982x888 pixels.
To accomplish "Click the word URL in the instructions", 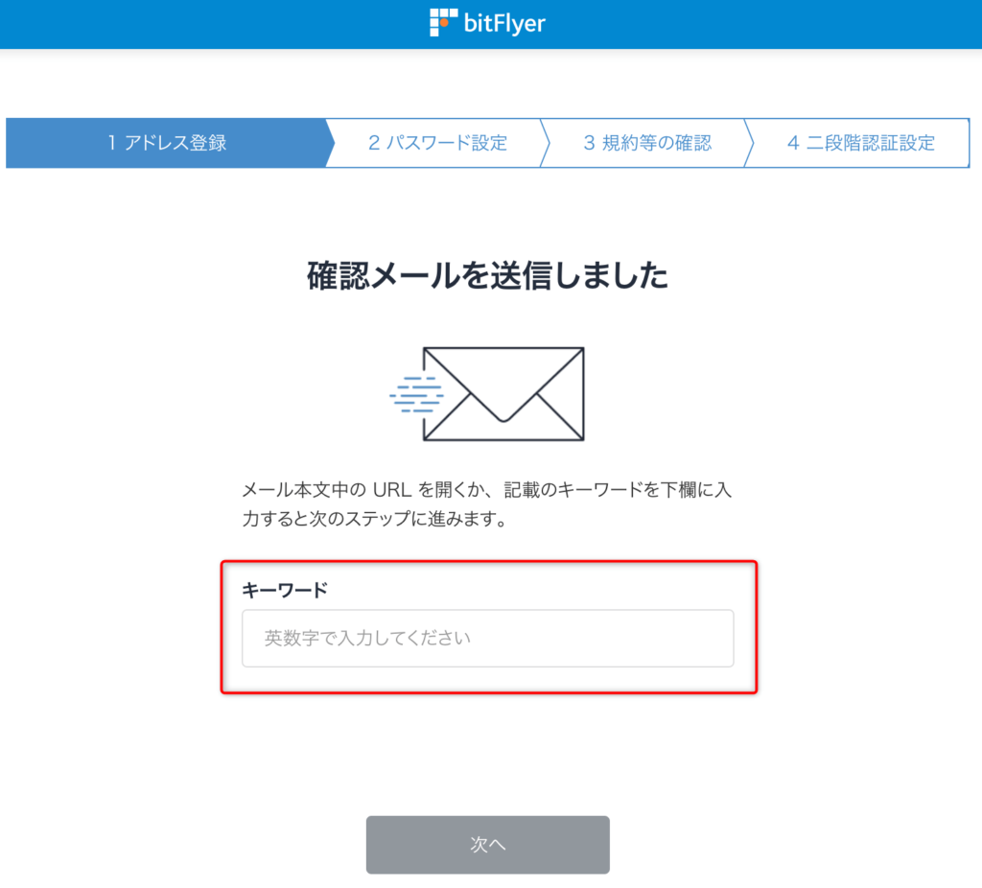I will 392,489.
